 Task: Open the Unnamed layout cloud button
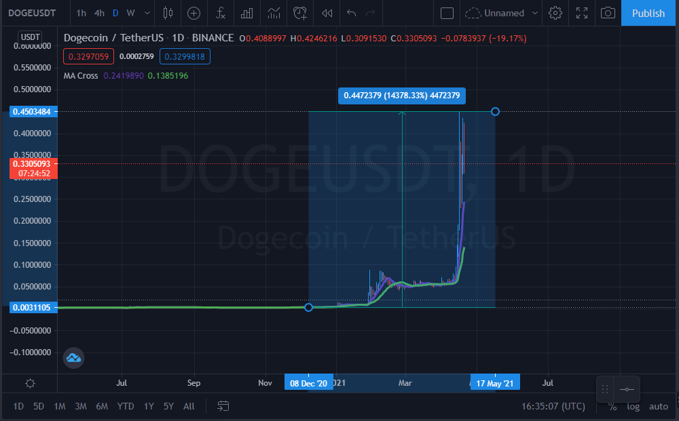click(494, 13)
